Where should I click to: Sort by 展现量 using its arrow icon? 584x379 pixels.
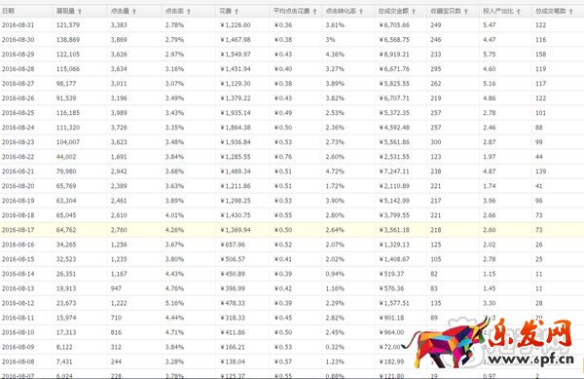[x=80, y=12]
